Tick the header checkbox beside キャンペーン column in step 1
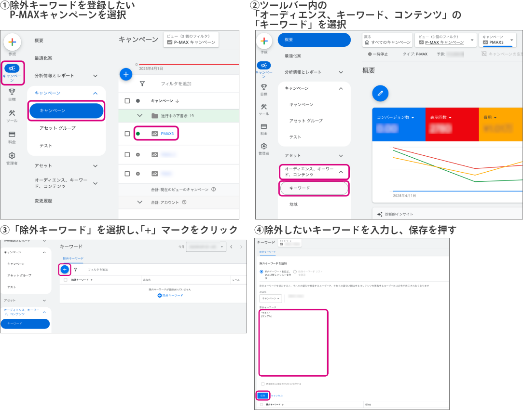The image size is (523, 410). coord(127,101)
